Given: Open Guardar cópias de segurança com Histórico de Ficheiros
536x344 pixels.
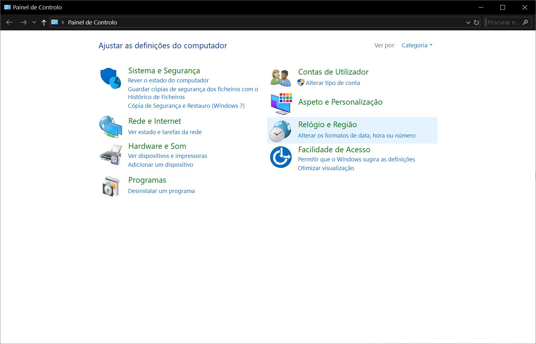Looking at the screenshot, I should 193,93.
